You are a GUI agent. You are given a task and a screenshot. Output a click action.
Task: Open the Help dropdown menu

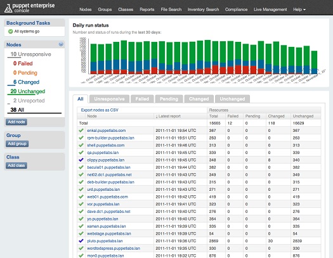point(299,10)
